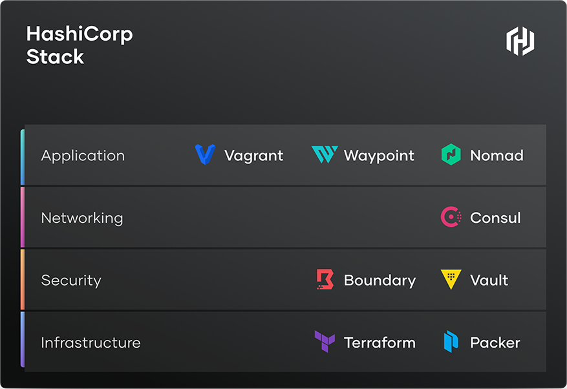Screen dimensions: 567x389
Task: Select the Networking layer label
Action: pyautogui.click(x=82, y=218)
